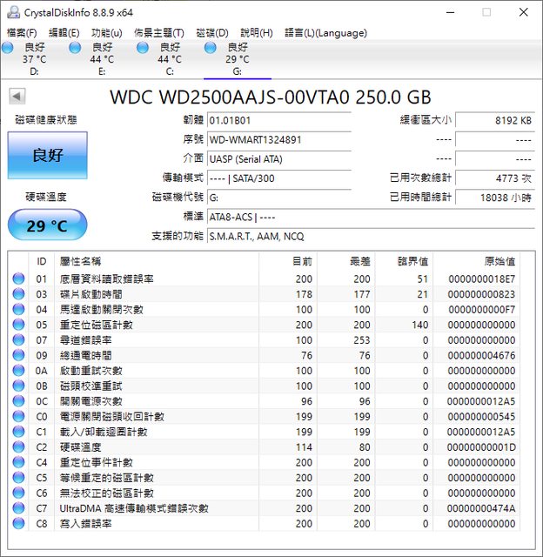This screenshot has width=543, height=557.
Task: Open the 佈景主題(T) menu
Action: [x=159, y=32]
